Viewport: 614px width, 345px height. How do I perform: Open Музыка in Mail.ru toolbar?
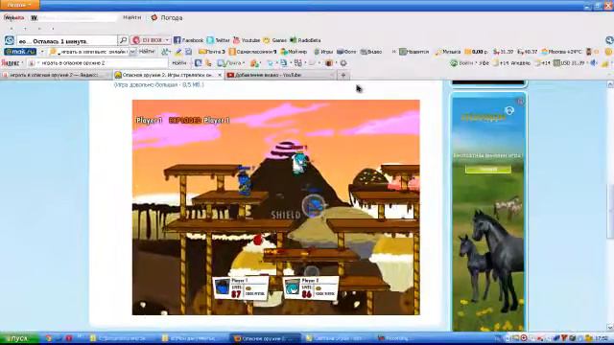coord(448,52)
